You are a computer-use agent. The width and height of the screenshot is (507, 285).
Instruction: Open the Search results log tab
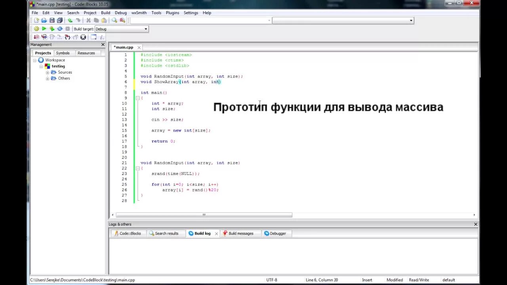pyautogui.click(x=164, y=234)
